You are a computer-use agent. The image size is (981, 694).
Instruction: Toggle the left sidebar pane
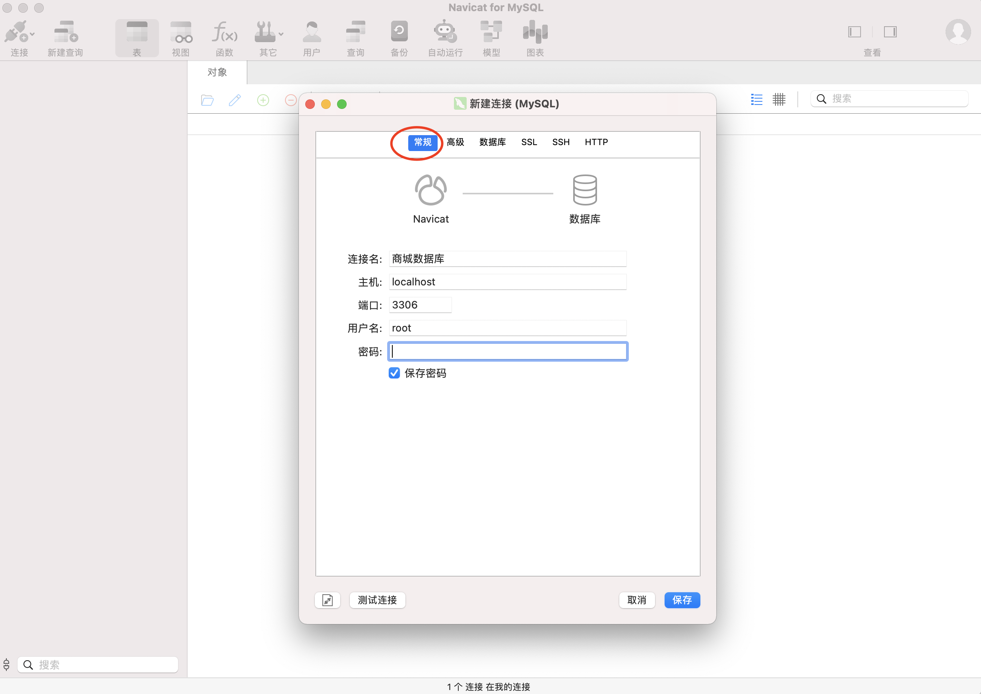coord(854,32)
